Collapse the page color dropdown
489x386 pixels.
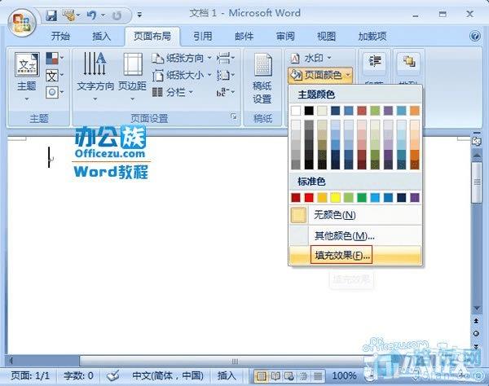click(320, 75)
